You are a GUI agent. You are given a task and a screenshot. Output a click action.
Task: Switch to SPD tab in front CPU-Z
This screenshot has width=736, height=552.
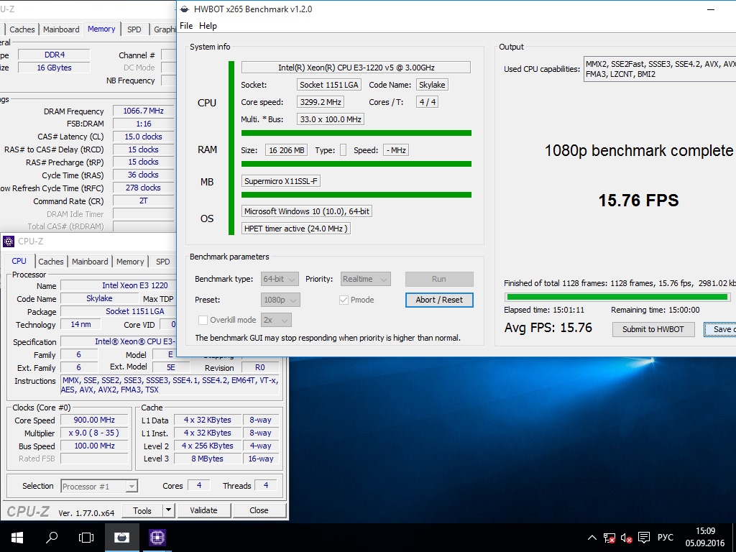tap(163, 262)
